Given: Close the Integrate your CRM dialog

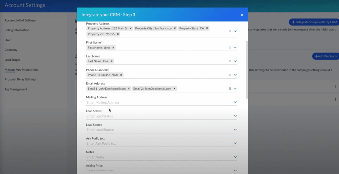Looking at the screenshot, I should (242, 15).
